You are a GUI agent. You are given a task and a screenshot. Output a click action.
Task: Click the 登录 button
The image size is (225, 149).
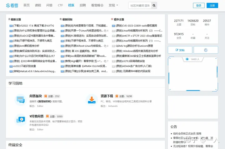tap(199, 5)
